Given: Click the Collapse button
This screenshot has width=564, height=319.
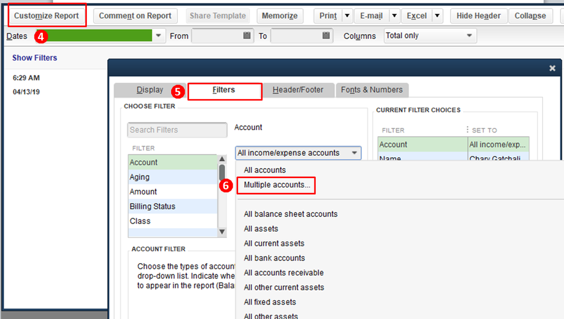Looking at the screenshot, I should [530, 16].
